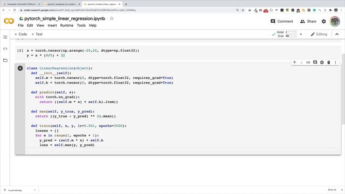Image resolution: width=345 pixels, height=194 pixels.
Task: Open the Google account avatar
Action: (x=335, y=22)
